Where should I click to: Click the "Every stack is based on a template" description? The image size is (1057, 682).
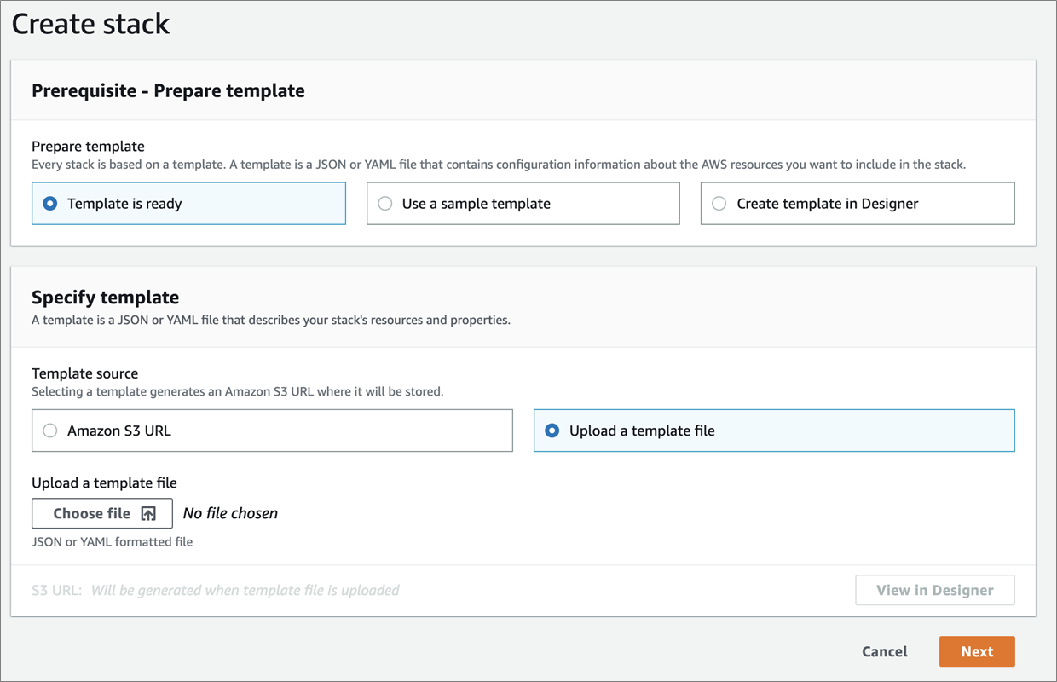click(498, 165)
